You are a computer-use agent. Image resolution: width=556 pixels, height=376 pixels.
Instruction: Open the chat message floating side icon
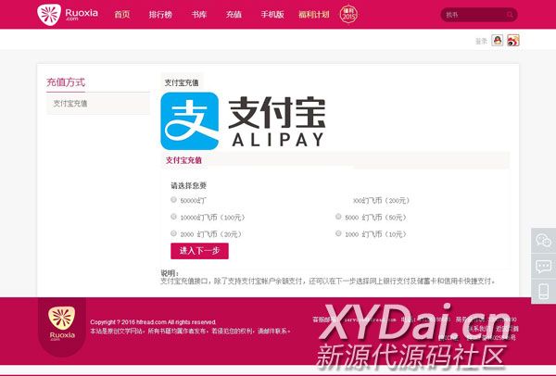[x=544, y=266]
